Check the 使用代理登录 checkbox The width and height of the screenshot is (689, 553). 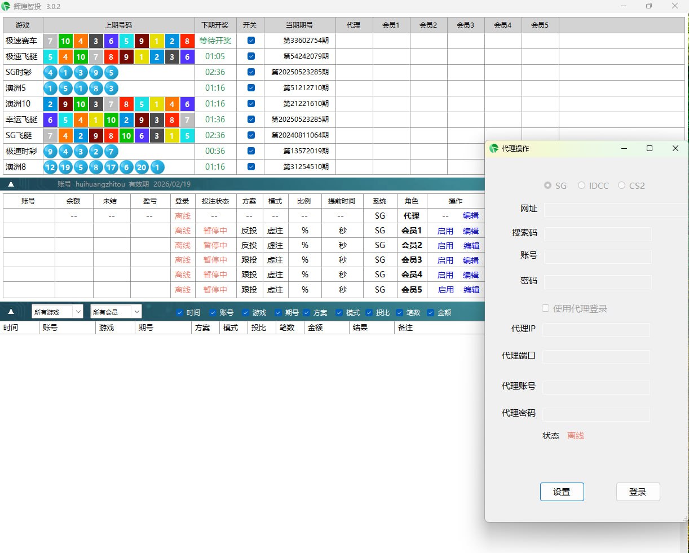[545, 308]
